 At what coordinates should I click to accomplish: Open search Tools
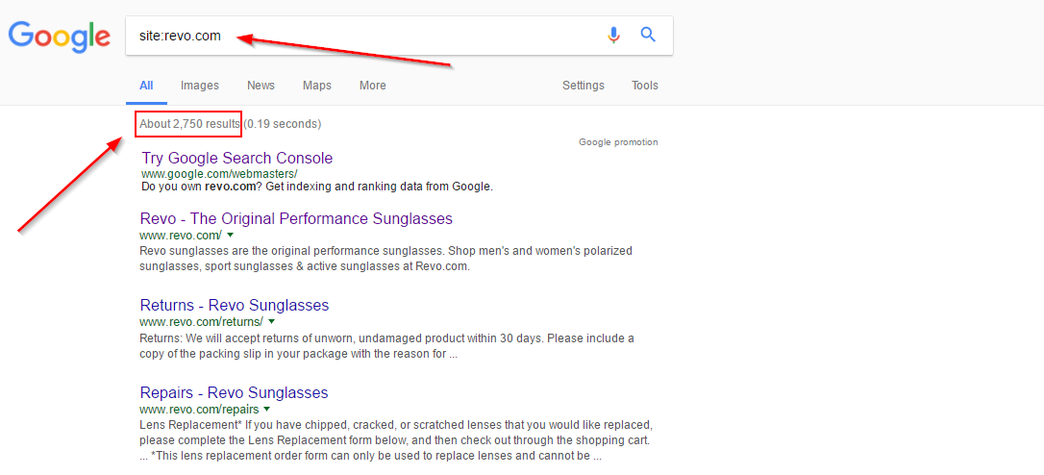[x=645, y=86]
